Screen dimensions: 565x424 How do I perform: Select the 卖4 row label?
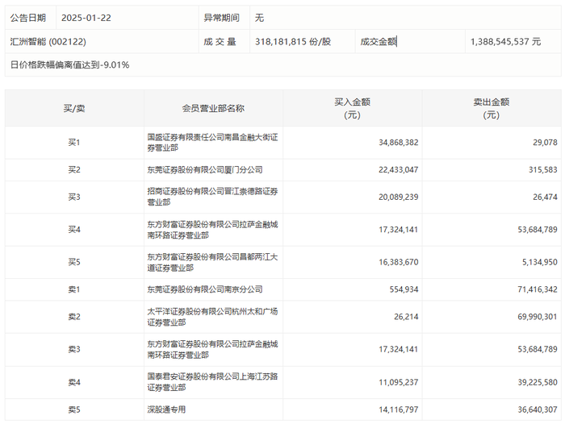[74, 382]
